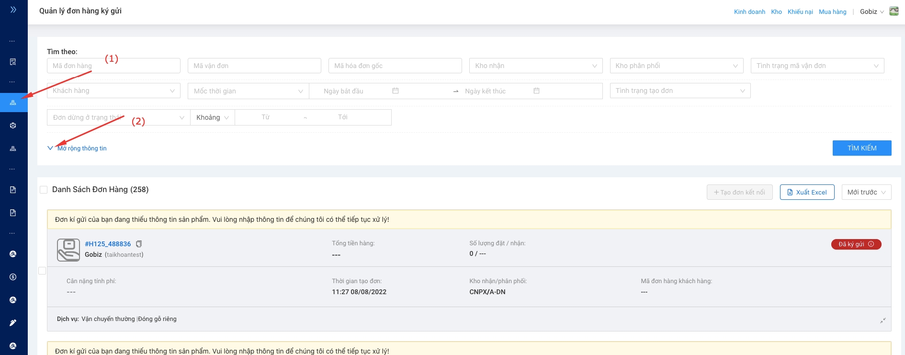Click the highlighted consignment orders sidebar icon
Image resolution: width=905 pixels, height=355 pixels.
[x=13, y=103]
